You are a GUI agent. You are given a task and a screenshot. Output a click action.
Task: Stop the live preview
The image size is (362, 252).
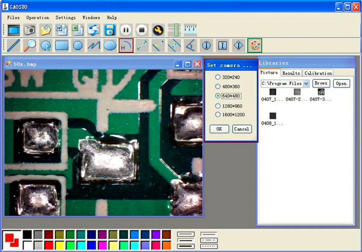pos(142,30)
